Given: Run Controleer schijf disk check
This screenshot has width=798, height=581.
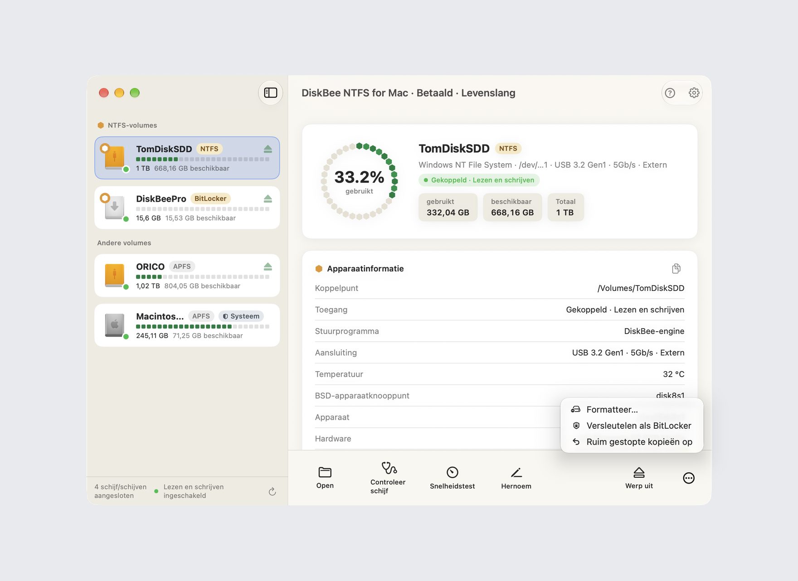Looking at the screenshot, I should coord(388,478).
